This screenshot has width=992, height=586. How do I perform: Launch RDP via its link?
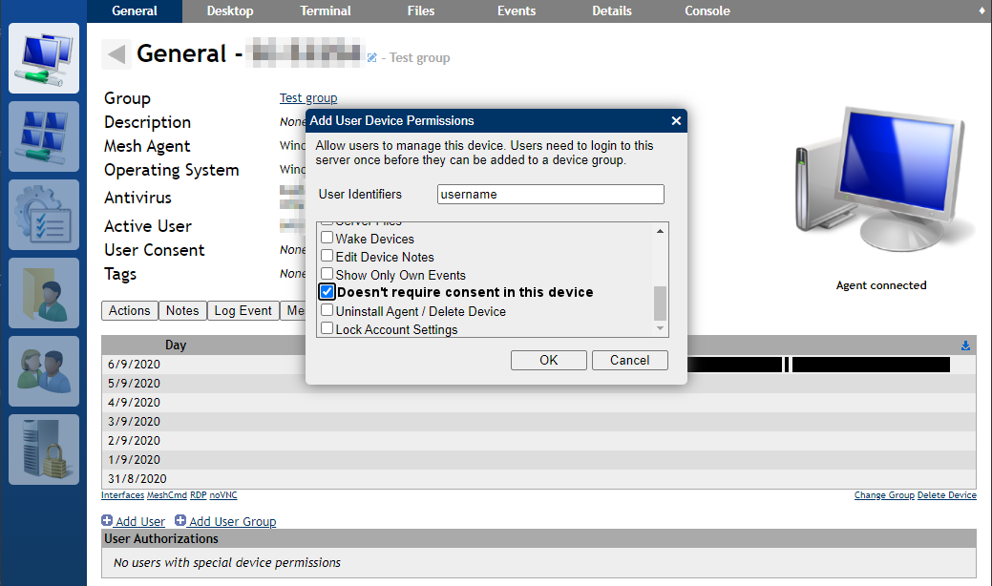click(x=198, y=494)
